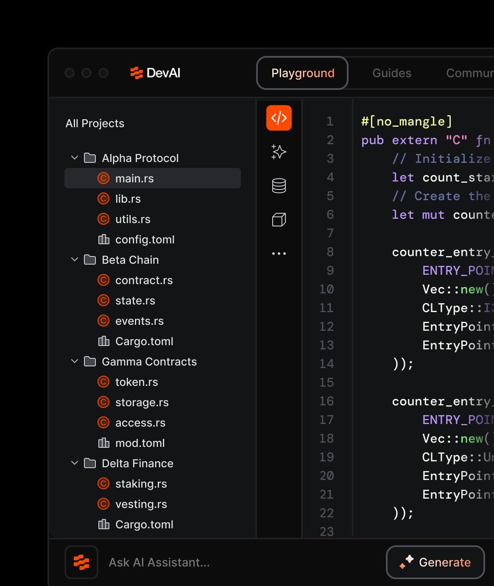Open the mod.toml file name
Image resolution: width=494 pixels, height=586 pixels.
coord(140,443)
